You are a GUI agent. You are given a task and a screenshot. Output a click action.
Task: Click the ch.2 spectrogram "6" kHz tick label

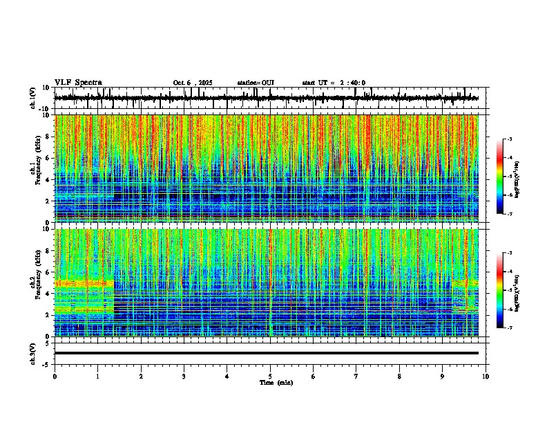[x=48, y=272]
